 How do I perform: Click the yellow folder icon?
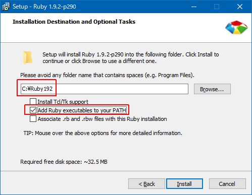pos(28,58)
